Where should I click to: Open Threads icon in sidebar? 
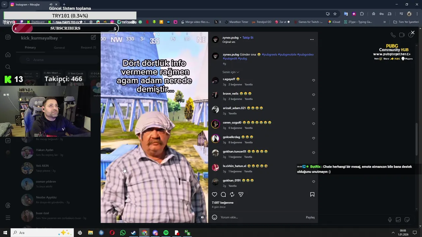(8, 206)
